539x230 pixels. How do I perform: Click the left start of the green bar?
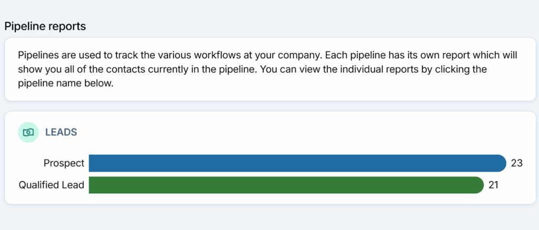click(93, 185)
